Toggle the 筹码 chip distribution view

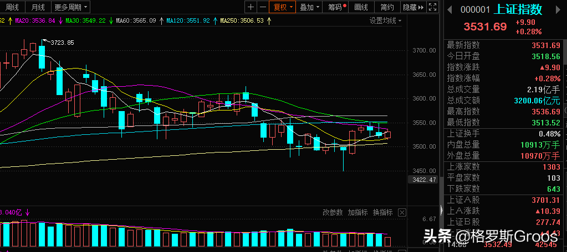[x=336, y=7]
